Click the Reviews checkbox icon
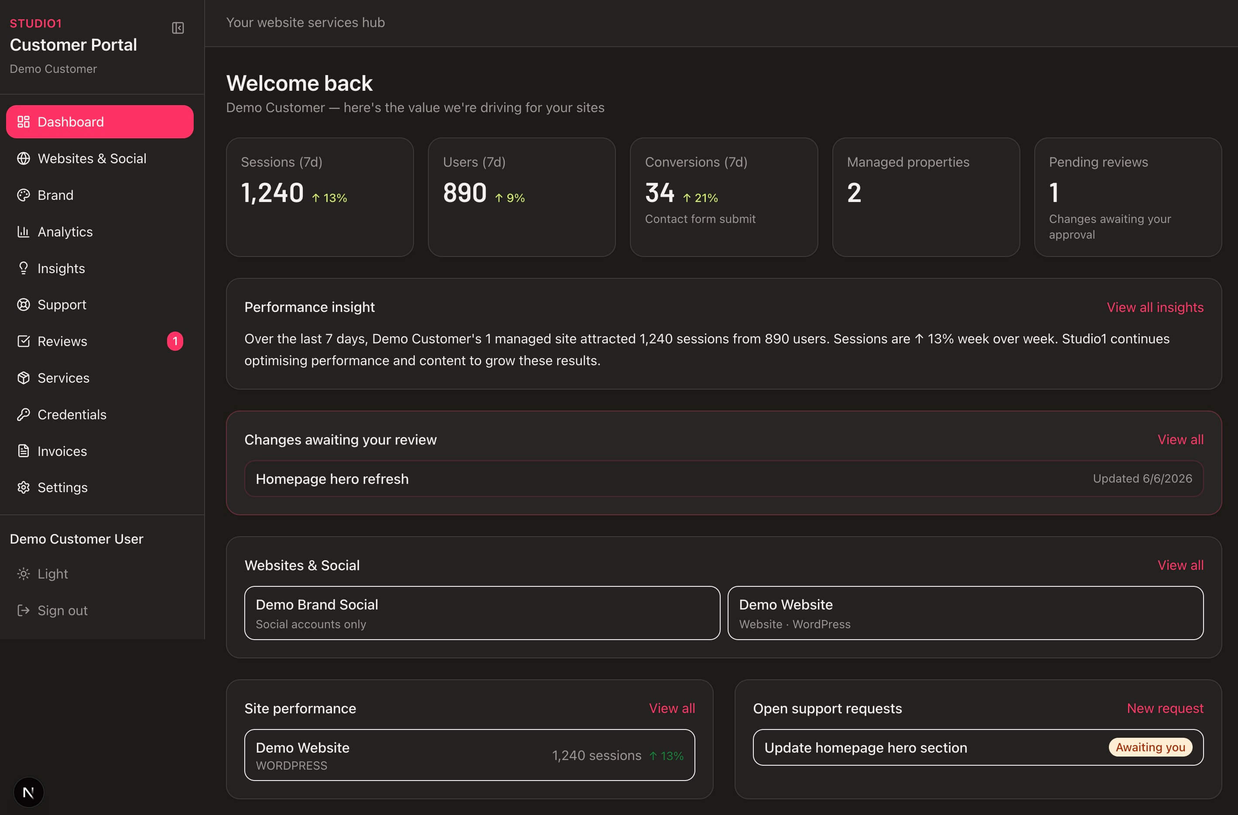Viewport: 1238px width, 815px height. click(x=24, y=341)
